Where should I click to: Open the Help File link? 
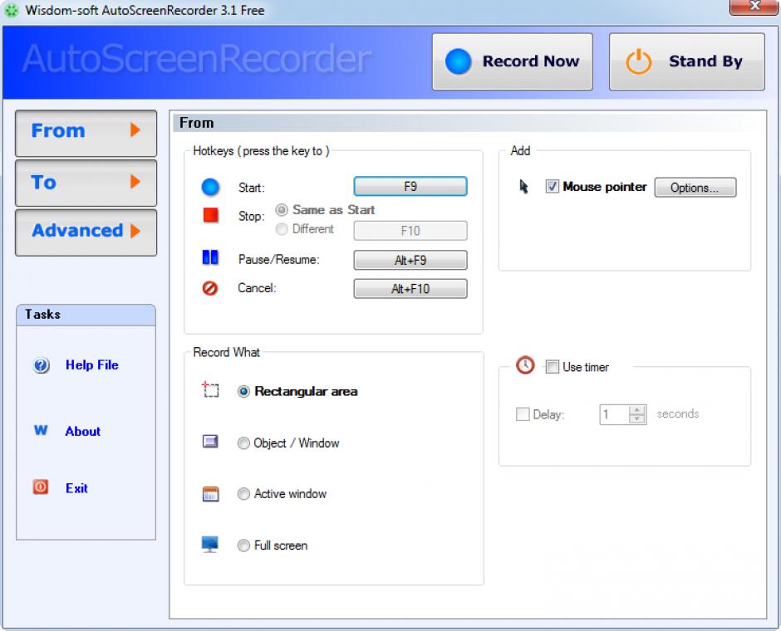point(92,365)
